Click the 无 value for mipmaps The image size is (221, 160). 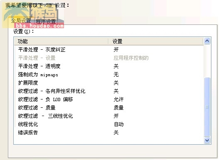click(x=116, y=75)
